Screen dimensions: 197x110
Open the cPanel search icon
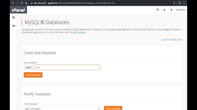point(158,10)
